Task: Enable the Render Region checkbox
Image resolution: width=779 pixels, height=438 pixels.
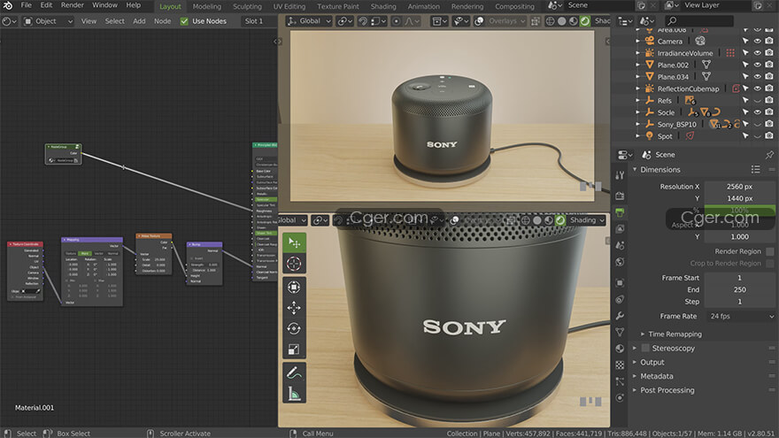Action: (x=770, y=251)
